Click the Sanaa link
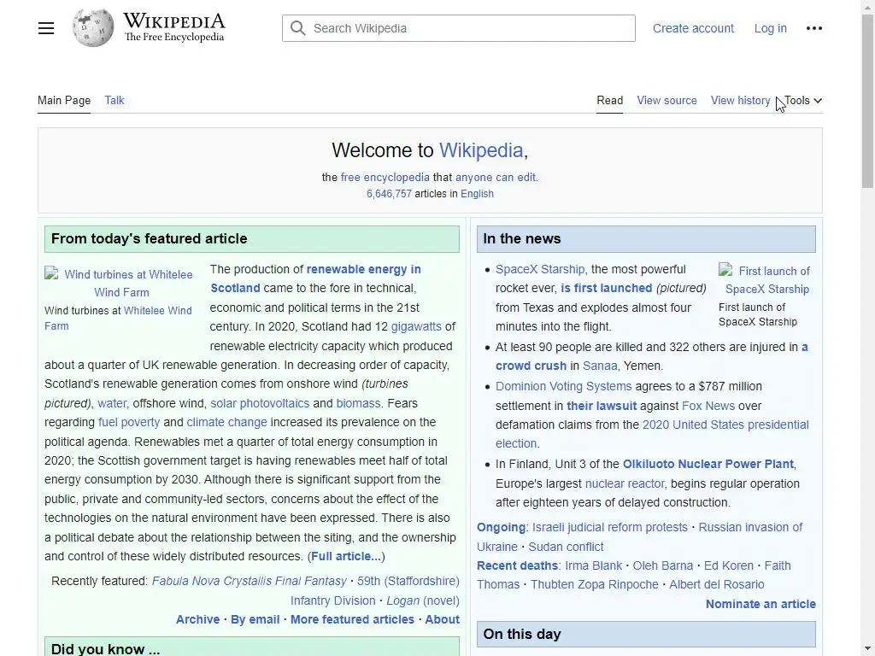The height and width of the screenshot is (656, 875). point(600,366)
